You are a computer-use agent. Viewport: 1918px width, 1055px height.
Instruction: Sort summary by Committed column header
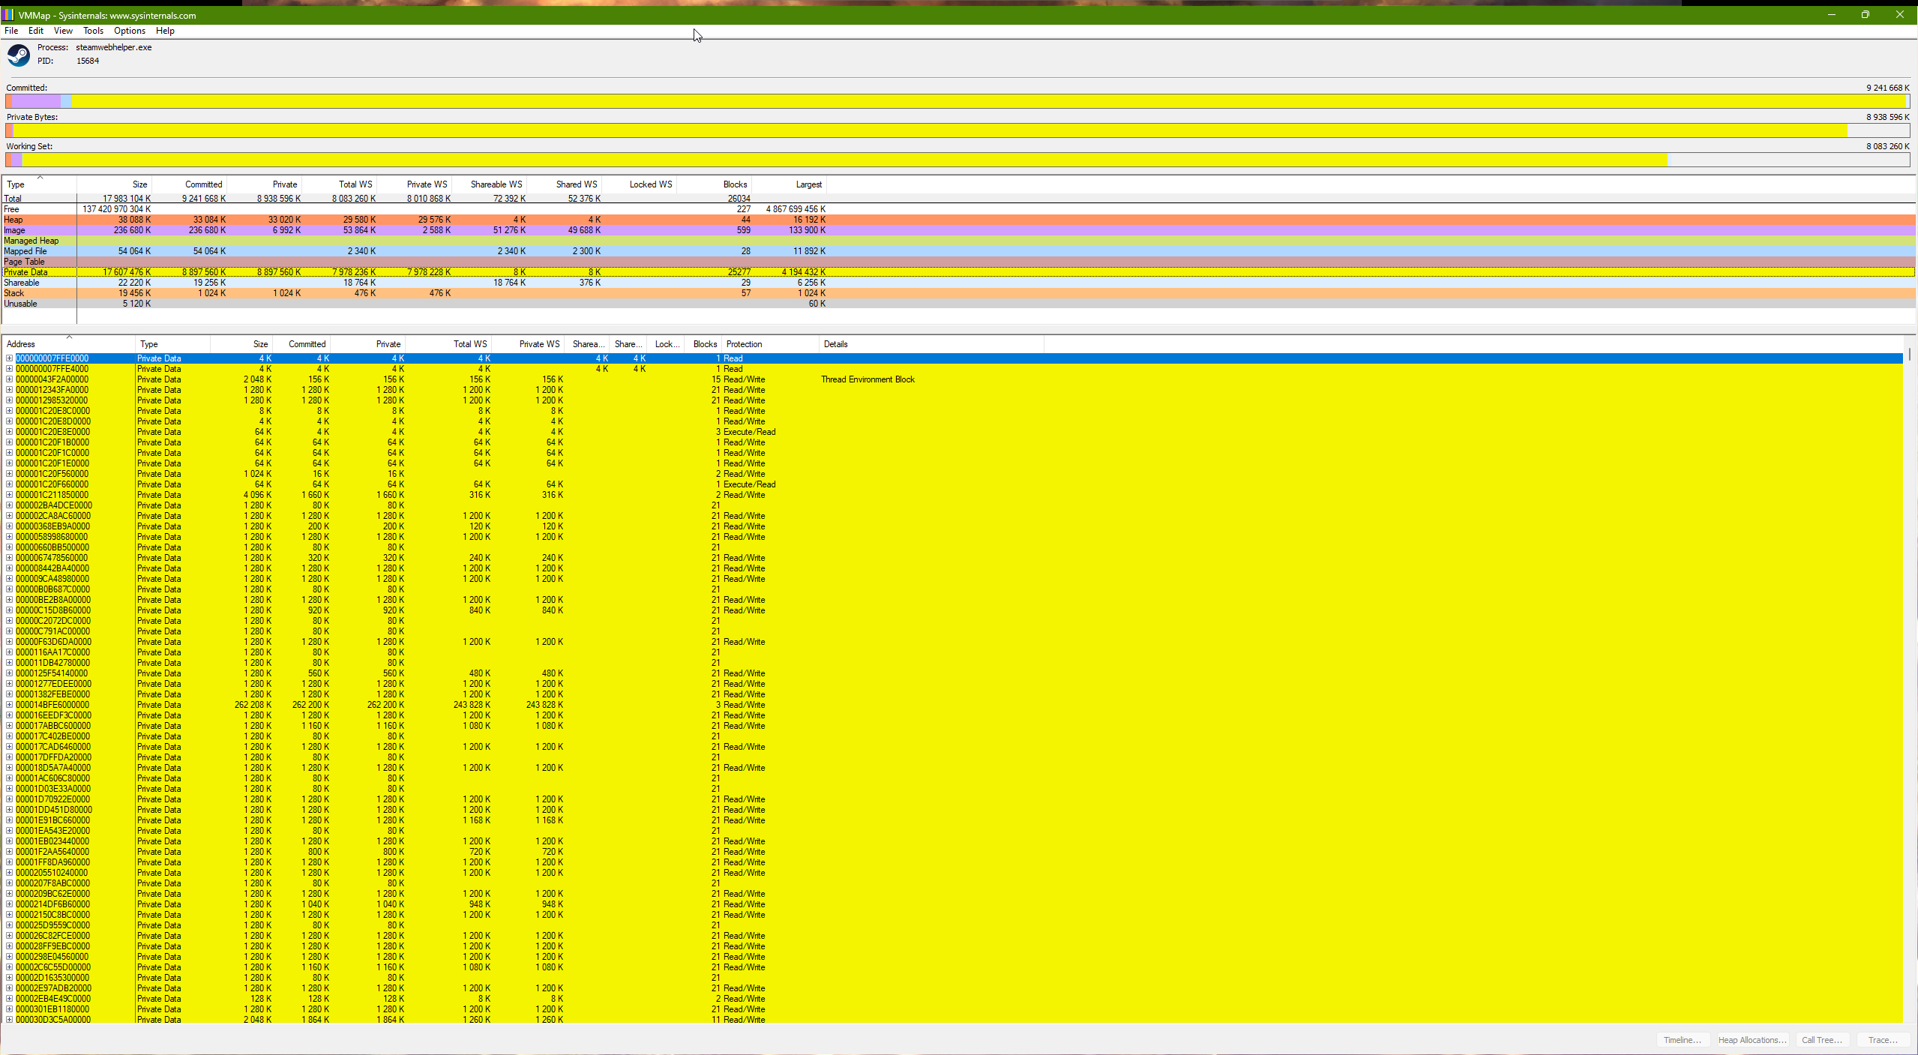coord(203,184)
